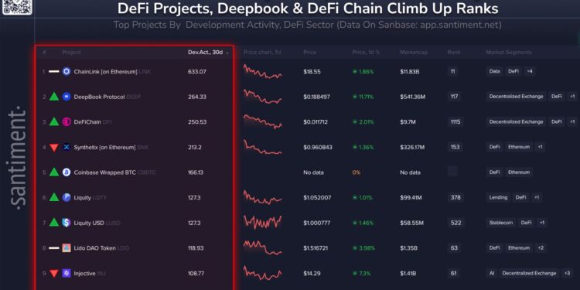580x290 pixels.
Task: Click the unchanged rank dash beside ChainLink
Action: pos(54,71)
